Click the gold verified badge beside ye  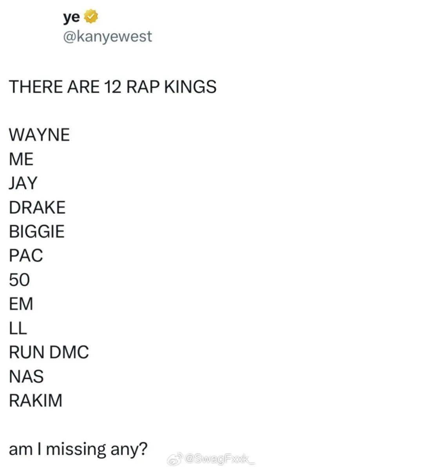[91, 17]
